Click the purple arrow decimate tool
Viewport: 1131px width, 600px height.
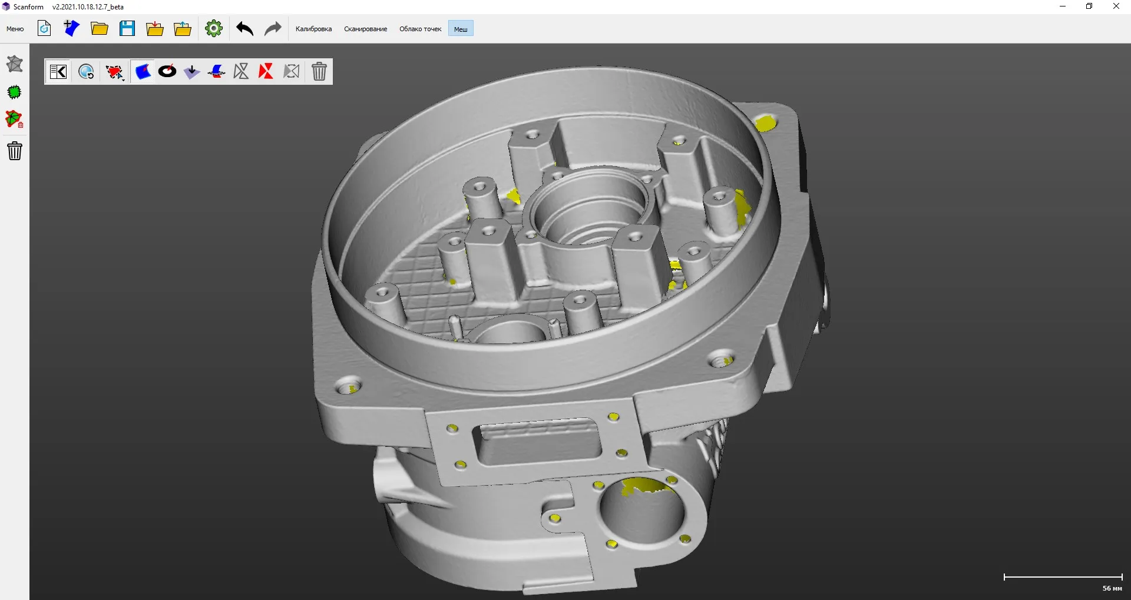click(x=191, y=71)
